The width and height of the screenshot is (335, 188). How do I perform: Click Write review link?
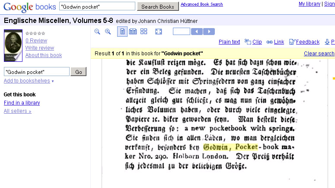point(40,48)
